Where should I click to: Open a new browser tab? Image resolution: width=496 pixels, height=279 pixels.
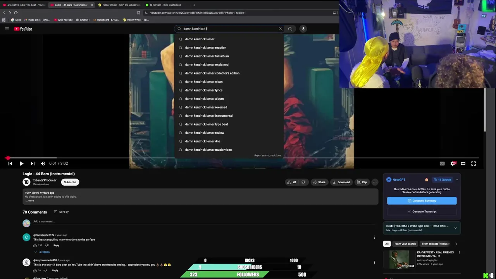coord(194,5)
